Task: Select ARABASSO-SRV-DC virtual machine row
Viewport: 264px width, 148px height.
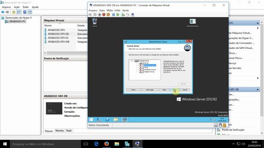Action: [x=66, y=38]
